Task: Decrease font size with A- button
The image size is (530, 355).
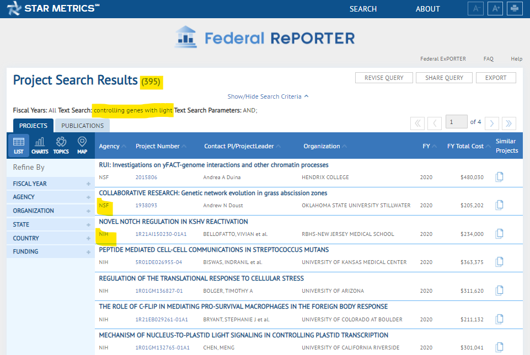Action: (x=475, y=8)
